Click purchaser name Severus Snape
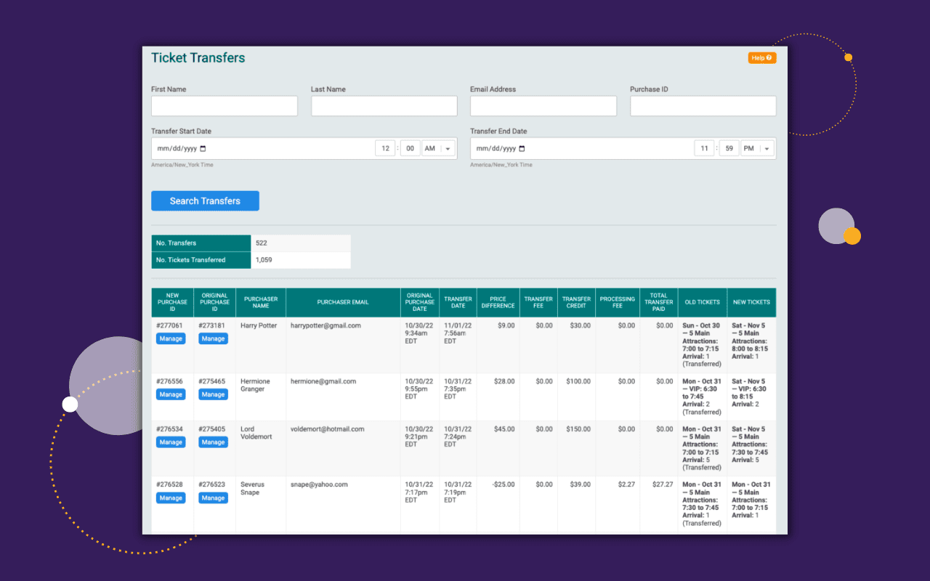Image resolution: width=930 pixels, height=581 pixels. point(254,488)
